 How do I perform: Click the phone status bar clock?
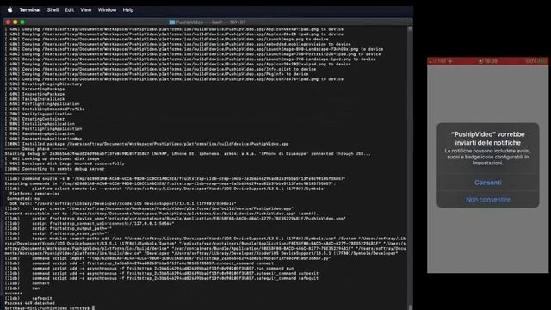point(491,61)
